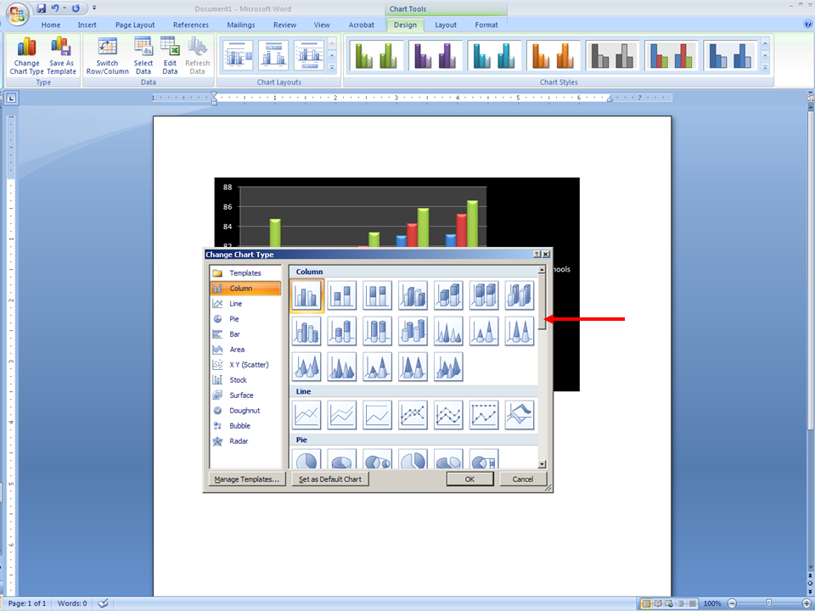This screenshot has width=815, height=611.
Task: Open Select Data from the ribbon
Action: 143,56
